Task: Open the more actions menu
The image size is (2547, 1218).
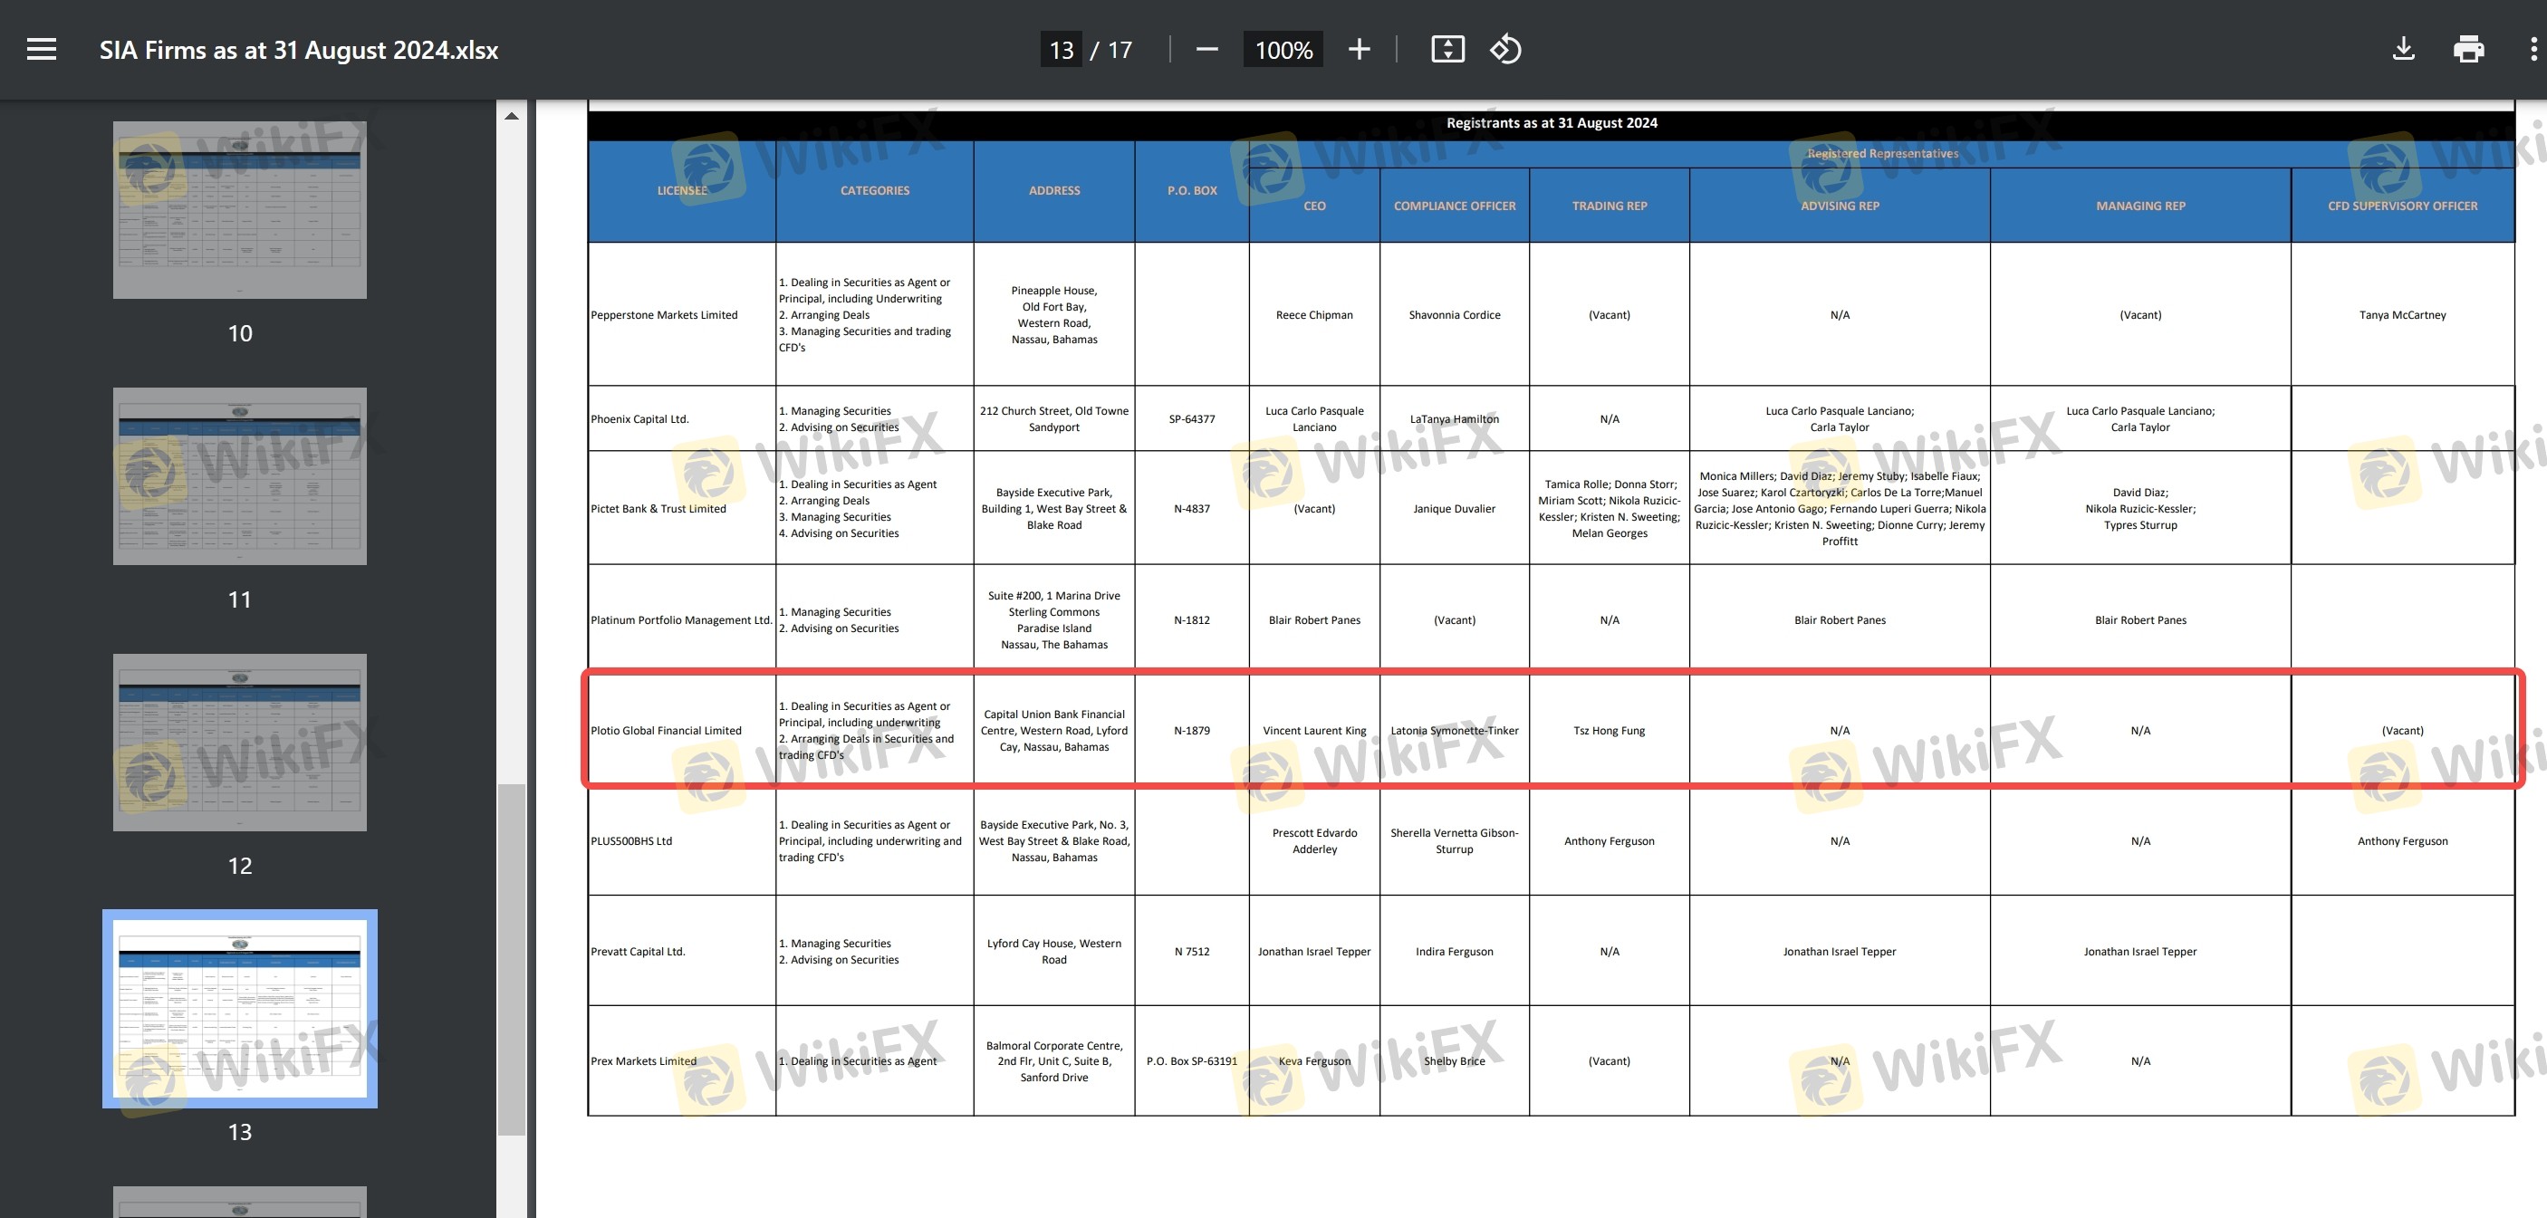Action: [2533, 50]
